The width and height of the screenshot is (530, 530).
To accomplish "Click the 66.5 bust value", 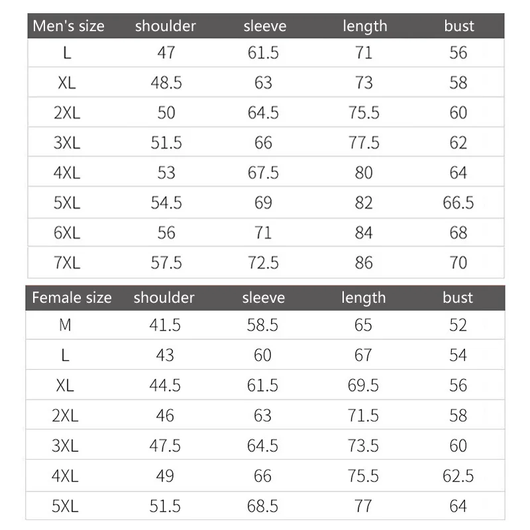I will point(458,203).
